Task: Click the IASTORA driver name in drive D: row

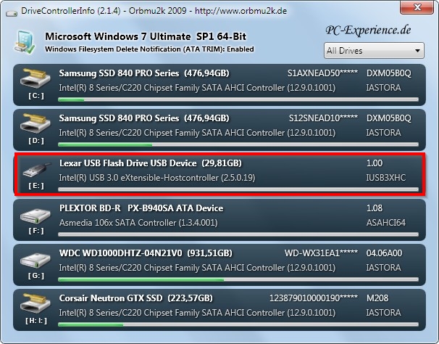Action: coord(383,133)
